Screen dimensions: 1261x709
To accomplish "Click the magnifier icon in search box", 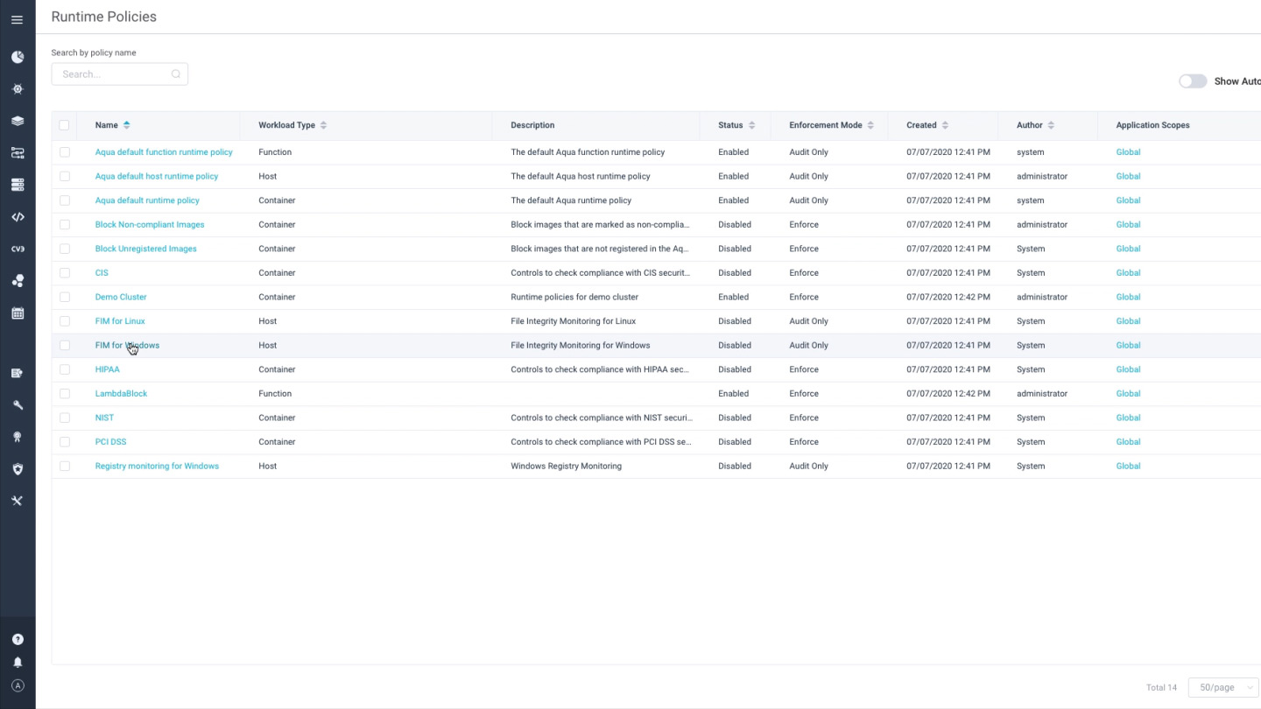I will (176, 74).
